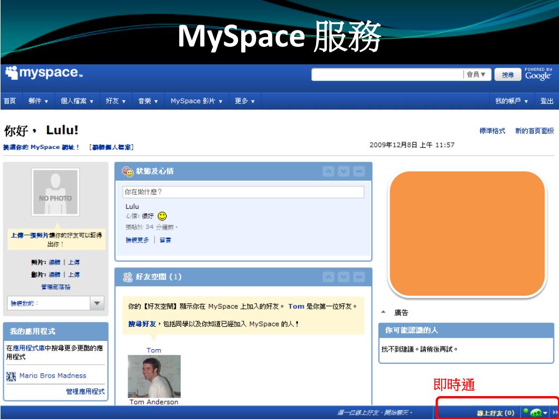Open the Mario Bros Madness link
This screenshot has height=419, width=559.
tap(53, 376)
